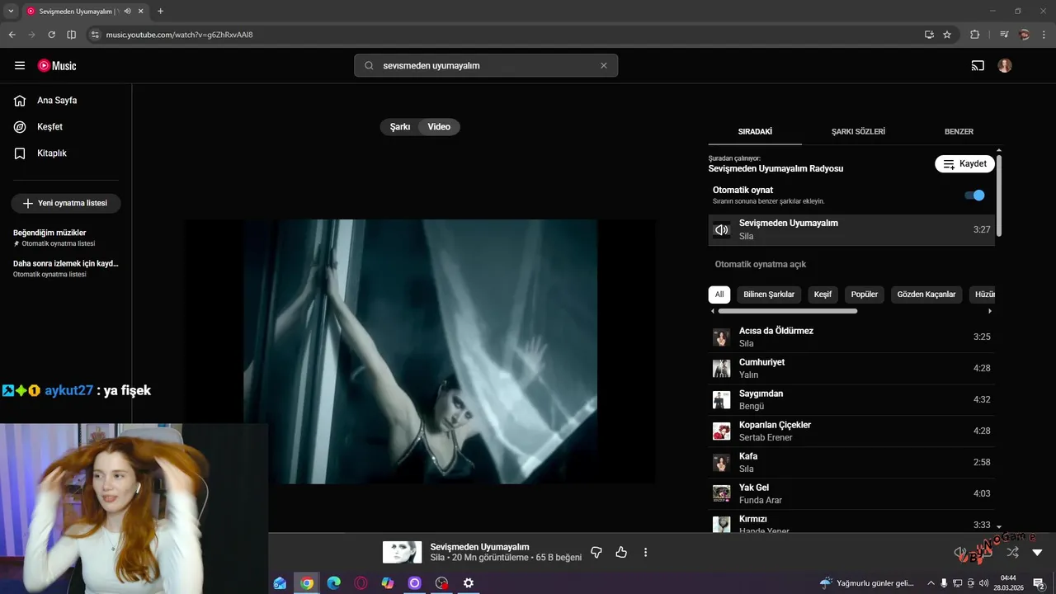
Task: Open Chrome tab search dropdown
Action: (11, 11)
